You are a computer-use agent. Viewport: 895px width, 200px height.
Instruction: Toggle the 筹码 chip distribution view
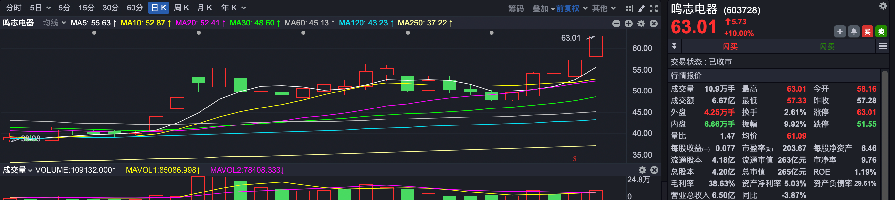tap(516, 8)
